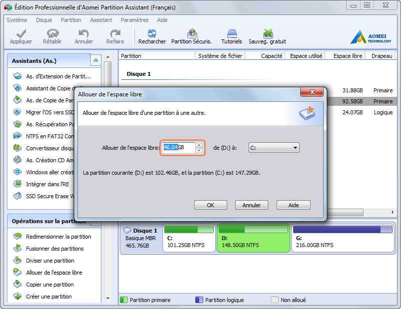Open the Assistant menu
401x309 pixels.
pos(101,20)
